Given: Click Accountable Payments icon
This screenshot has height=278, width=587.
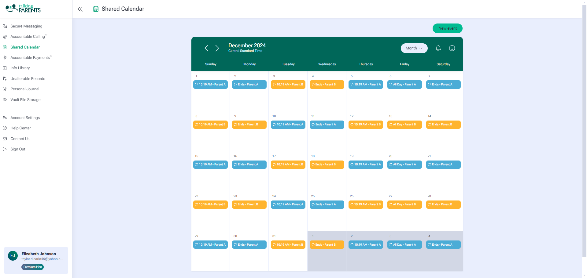Looking at the screenshot, I should pos(5,58).
